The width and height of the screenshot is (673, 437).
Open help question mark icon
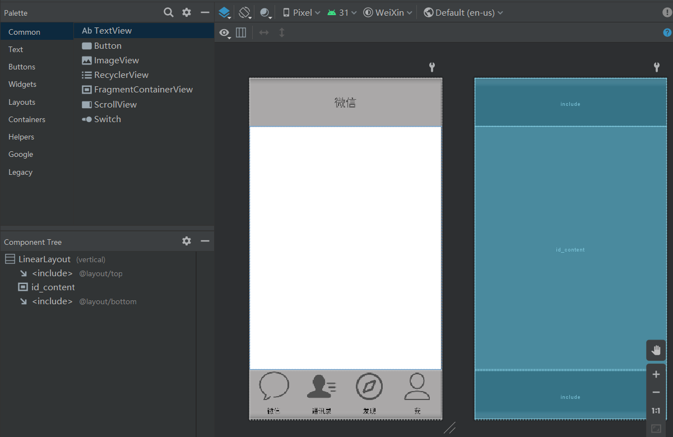[667, 32]
